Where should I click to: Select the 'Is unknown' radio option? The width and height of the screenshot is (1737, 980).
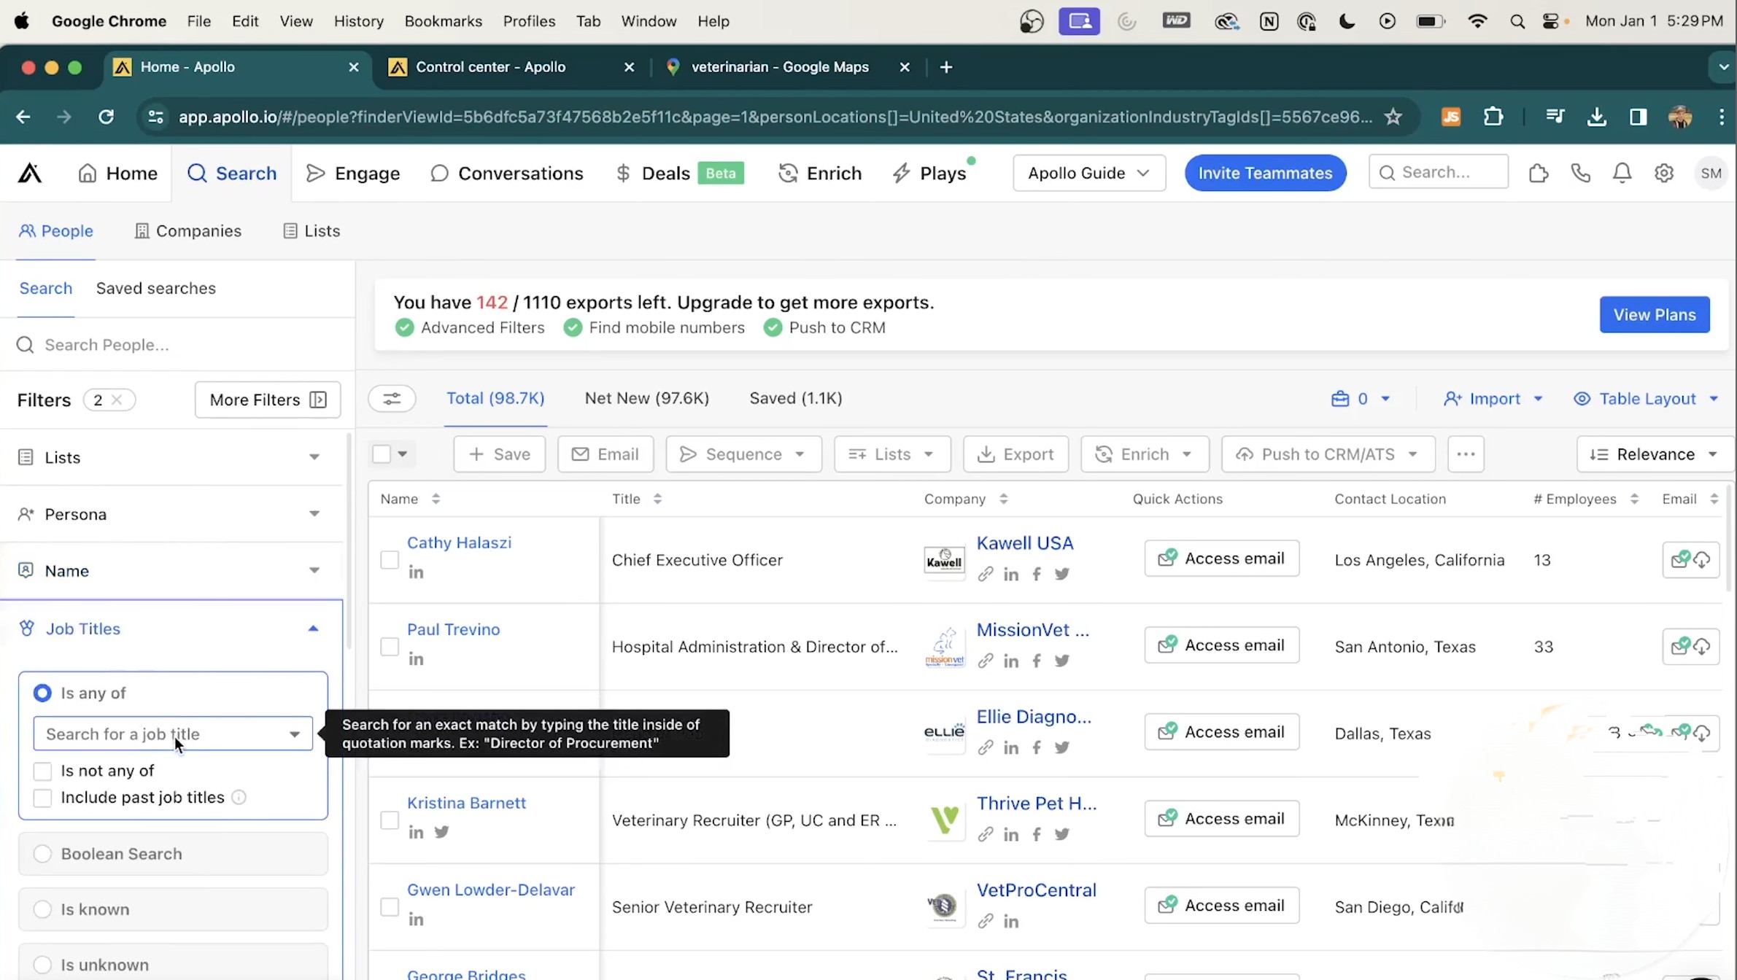[x=42, y=965]
